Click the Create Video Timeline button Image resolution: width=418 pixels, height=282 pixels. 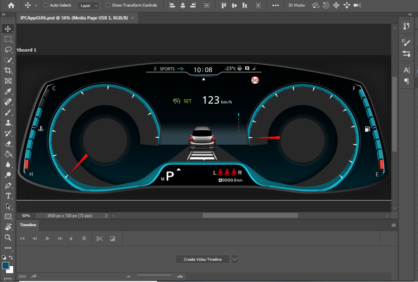tap(203, 259)
